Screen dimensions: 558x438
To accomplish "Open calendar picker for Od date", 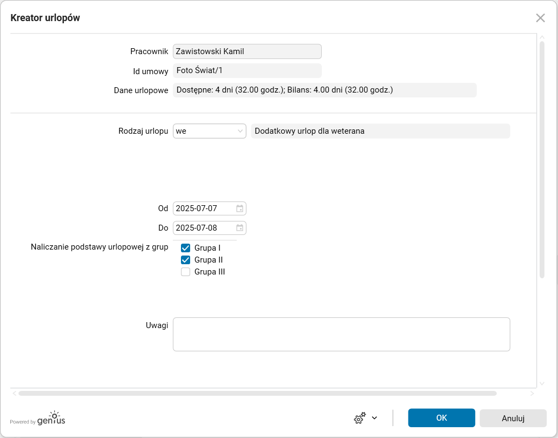I will 239,208.
